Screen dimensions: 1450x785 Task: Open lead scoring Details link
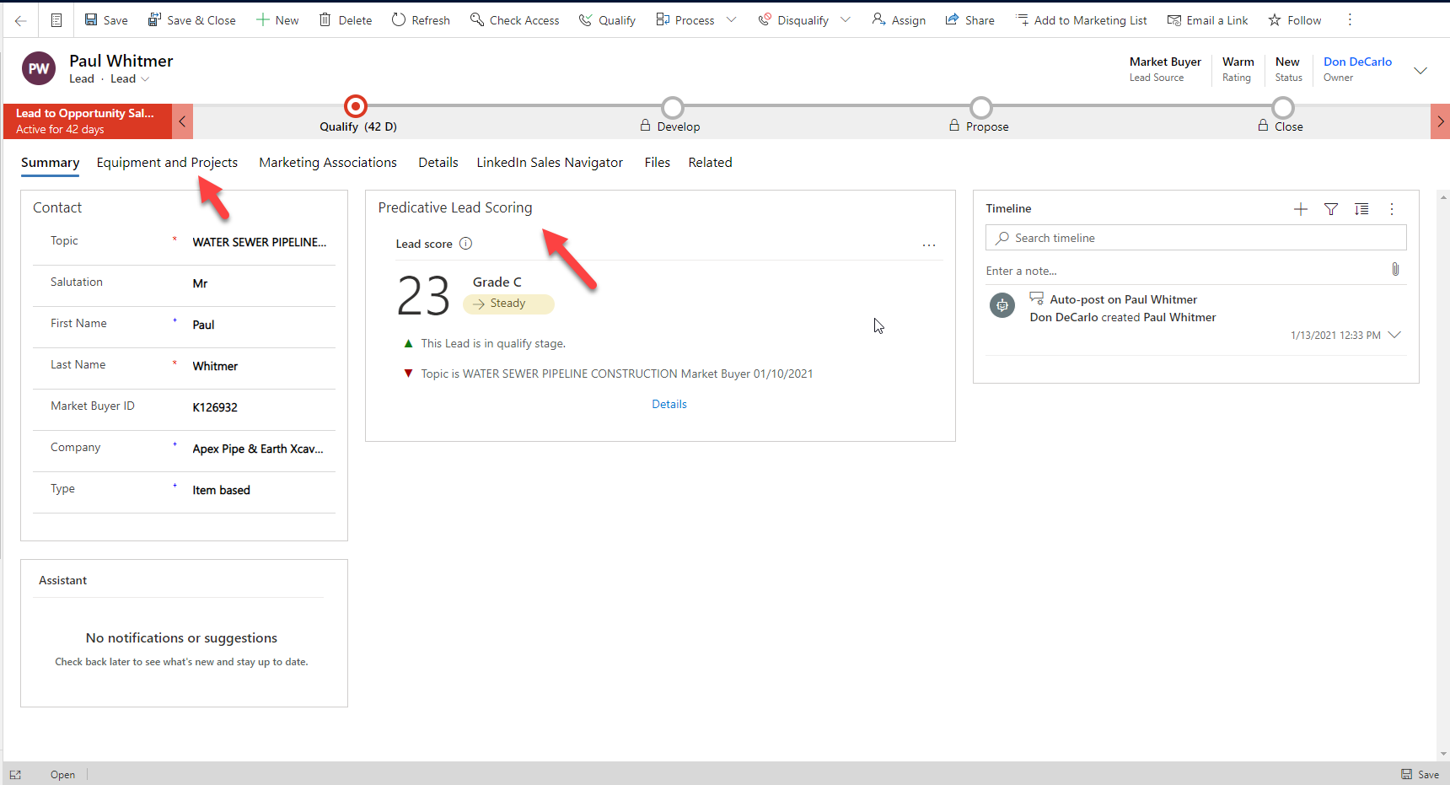[x=669, y=404]
